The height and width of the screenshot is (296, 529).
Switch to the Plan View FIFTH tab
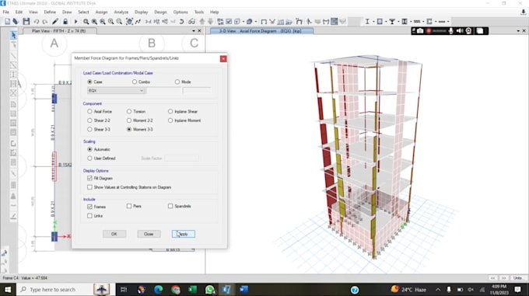click(x=59, y=31)
